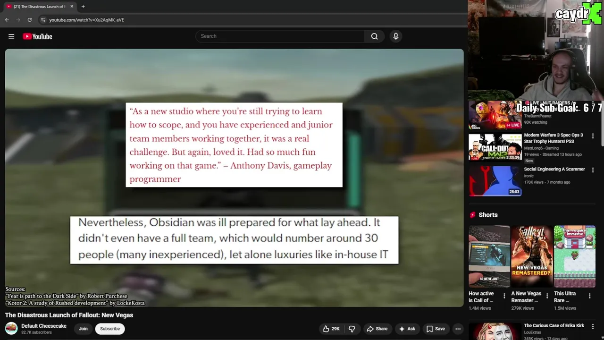
Task: View site information icon in address bar
Action: tap(43, 20)
